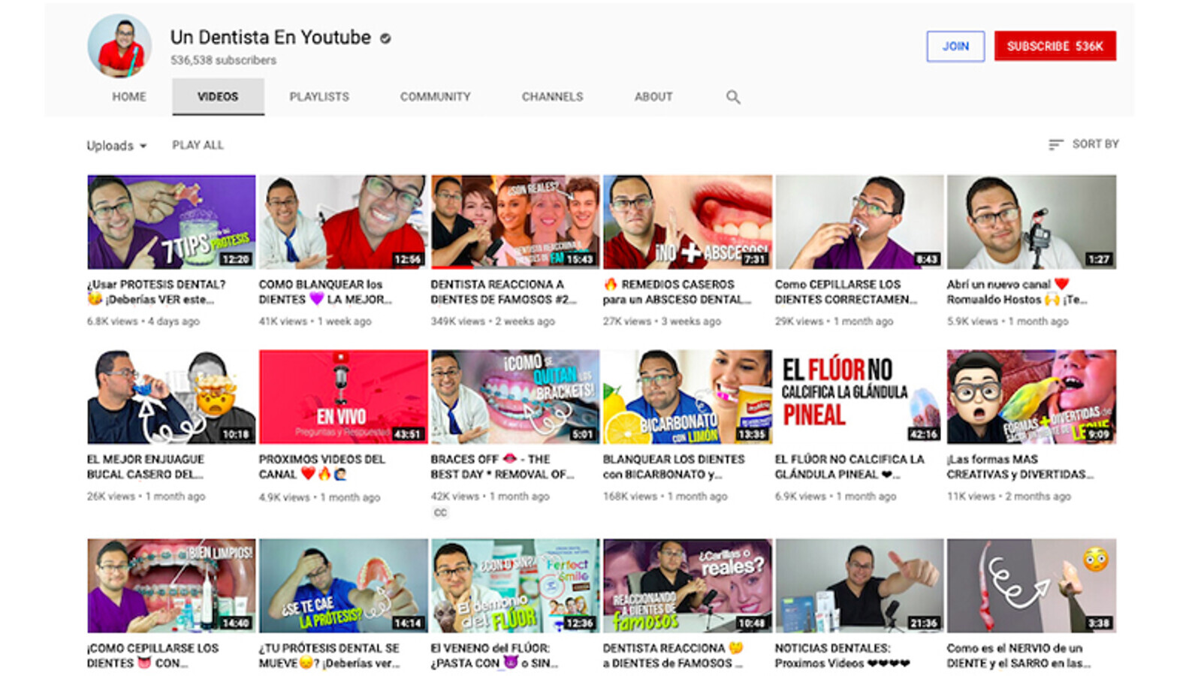Click the Play All link
The height and width of the screenshot is (676, 1201).
tap(198, 145)
